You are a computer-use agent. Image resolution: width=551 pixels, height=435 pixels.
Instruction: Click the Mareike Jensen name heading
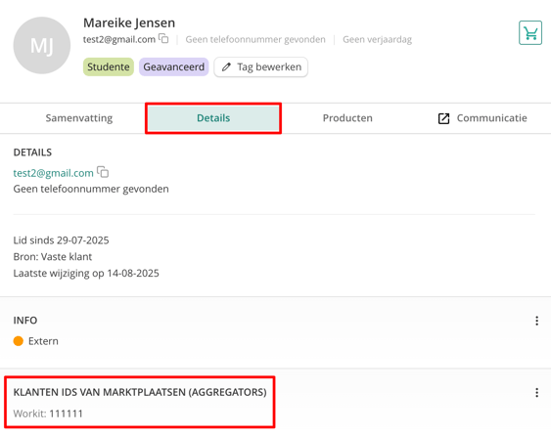click(x=129, y=23)
